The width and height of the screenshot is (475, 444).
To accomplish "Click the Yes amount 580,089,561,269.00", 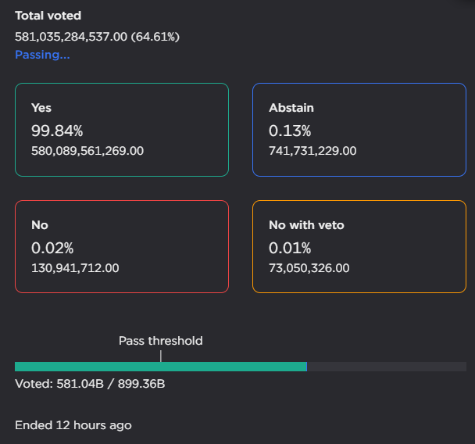I will [x=87, y=151].
